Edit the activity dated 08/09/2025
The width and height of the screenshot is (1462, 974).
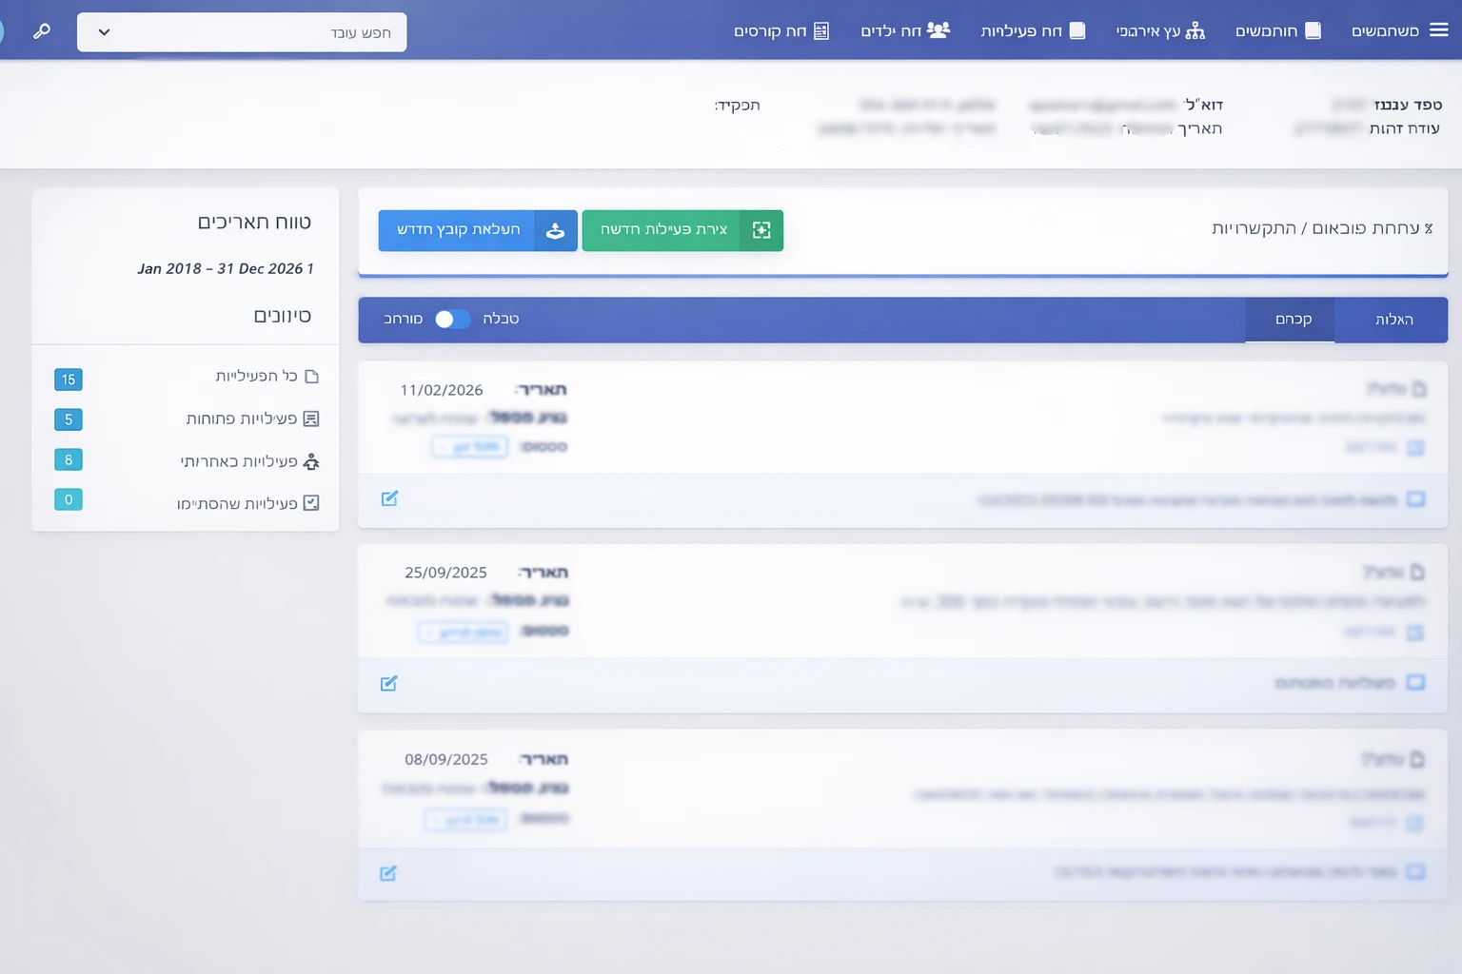387,873
